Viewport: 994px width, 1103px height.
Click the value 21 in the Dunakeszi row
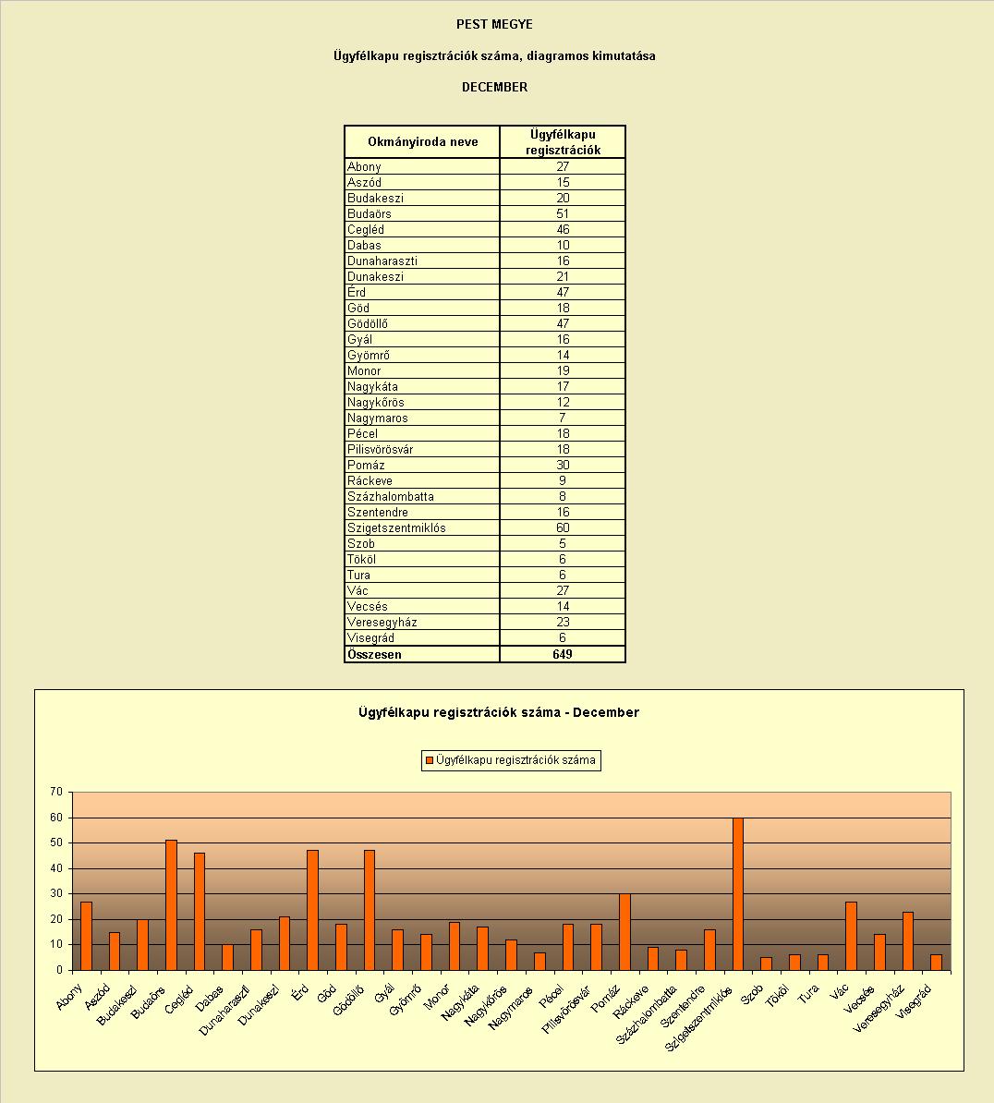[563, 276]
